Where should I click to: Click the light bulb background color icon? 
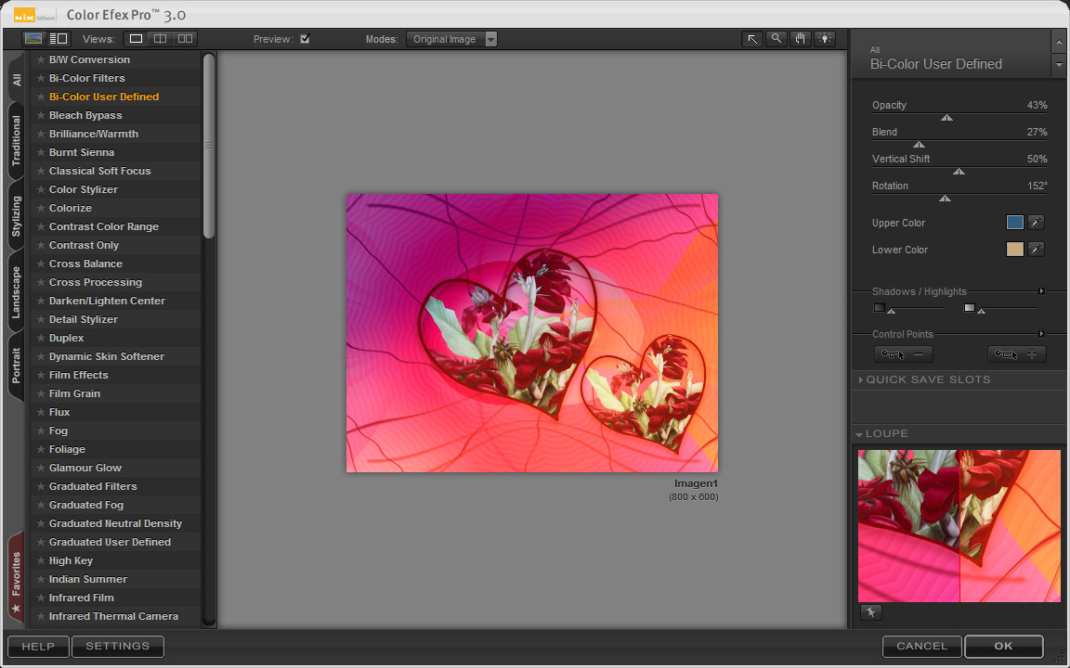tap(825, 39)
